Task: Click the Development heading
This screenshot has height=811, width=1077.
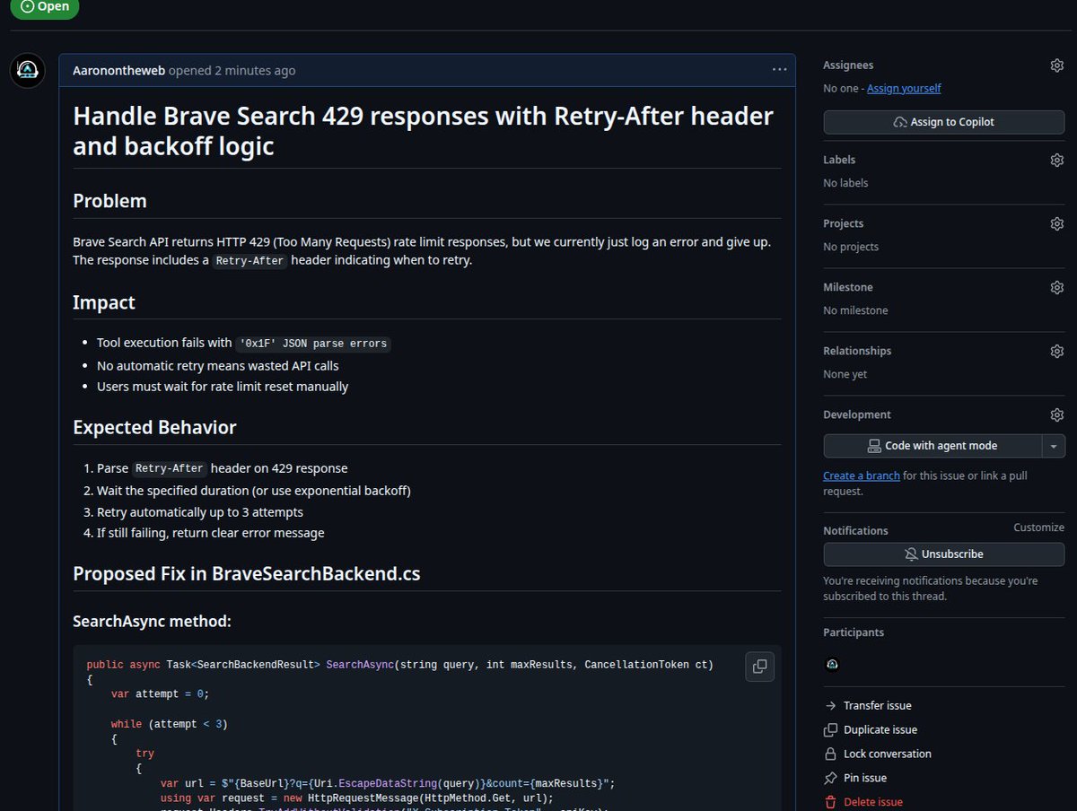Action: click(857, 414)
